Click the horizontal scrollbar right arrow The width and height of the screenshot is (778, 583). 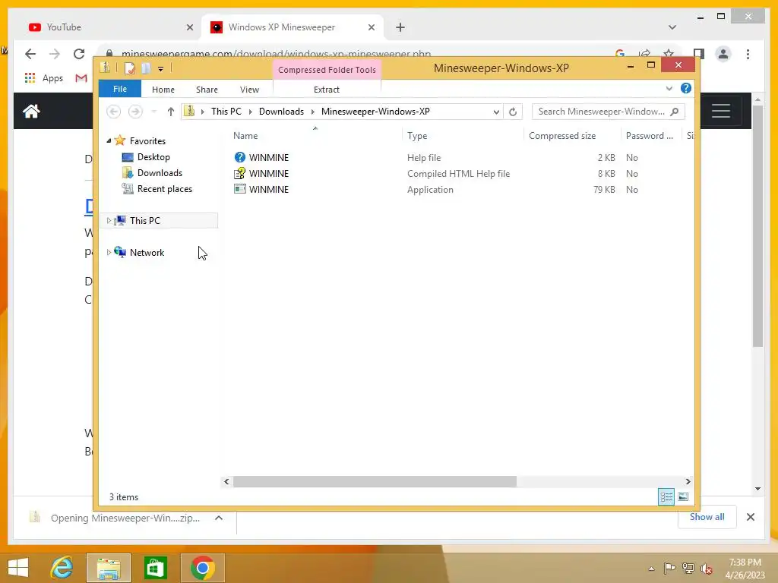click(688, 481)
